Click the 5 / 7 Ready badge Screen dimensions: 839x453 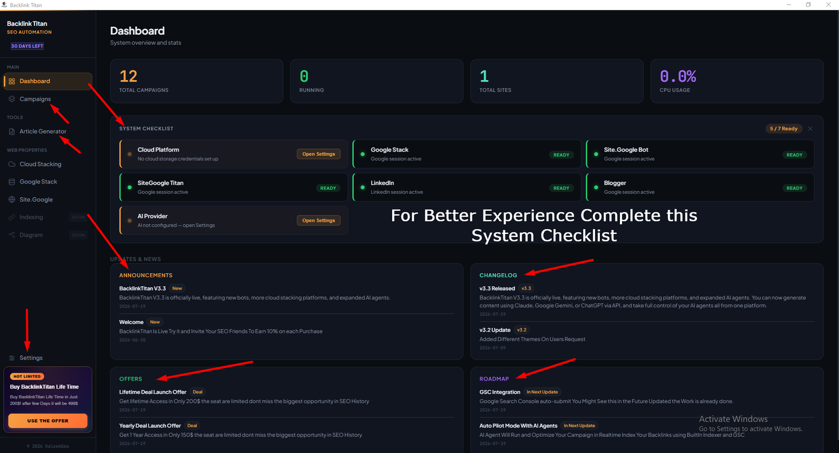[x=783, y=128]
